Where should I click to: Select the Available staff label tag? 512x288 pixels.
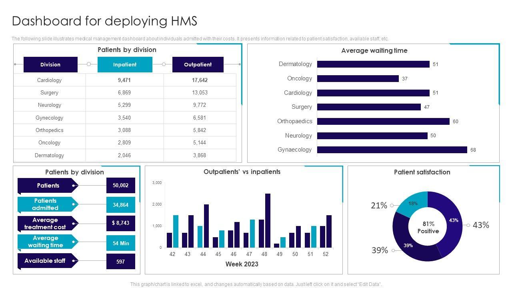(x=46, y=261)
